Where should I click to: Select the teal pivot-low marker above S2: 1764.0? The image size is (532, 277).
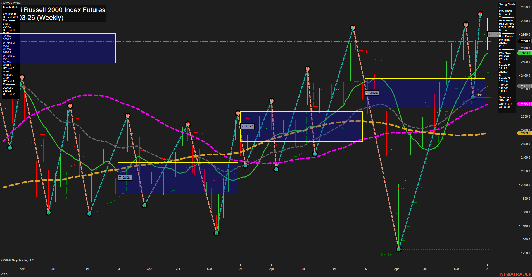(399, 249)
